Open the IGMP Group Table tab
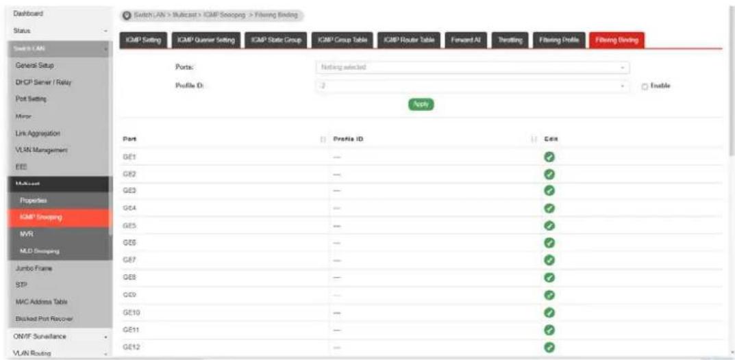Viewport: 735px width, 360px height. 342,41
